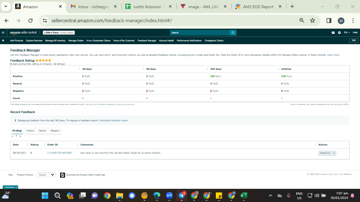Click the Edit button in navigation bar

pyautogui.click(x=354, y=41)
